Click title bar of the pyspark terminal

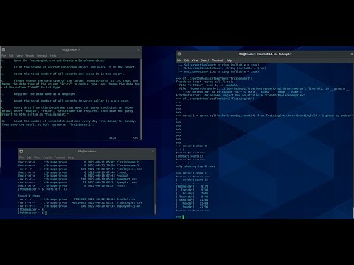coord(265,54)
